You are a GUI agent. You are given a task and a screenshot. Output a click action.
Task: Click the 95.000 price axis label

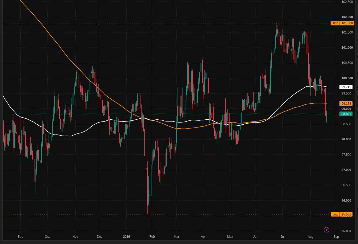pos(346,231)
